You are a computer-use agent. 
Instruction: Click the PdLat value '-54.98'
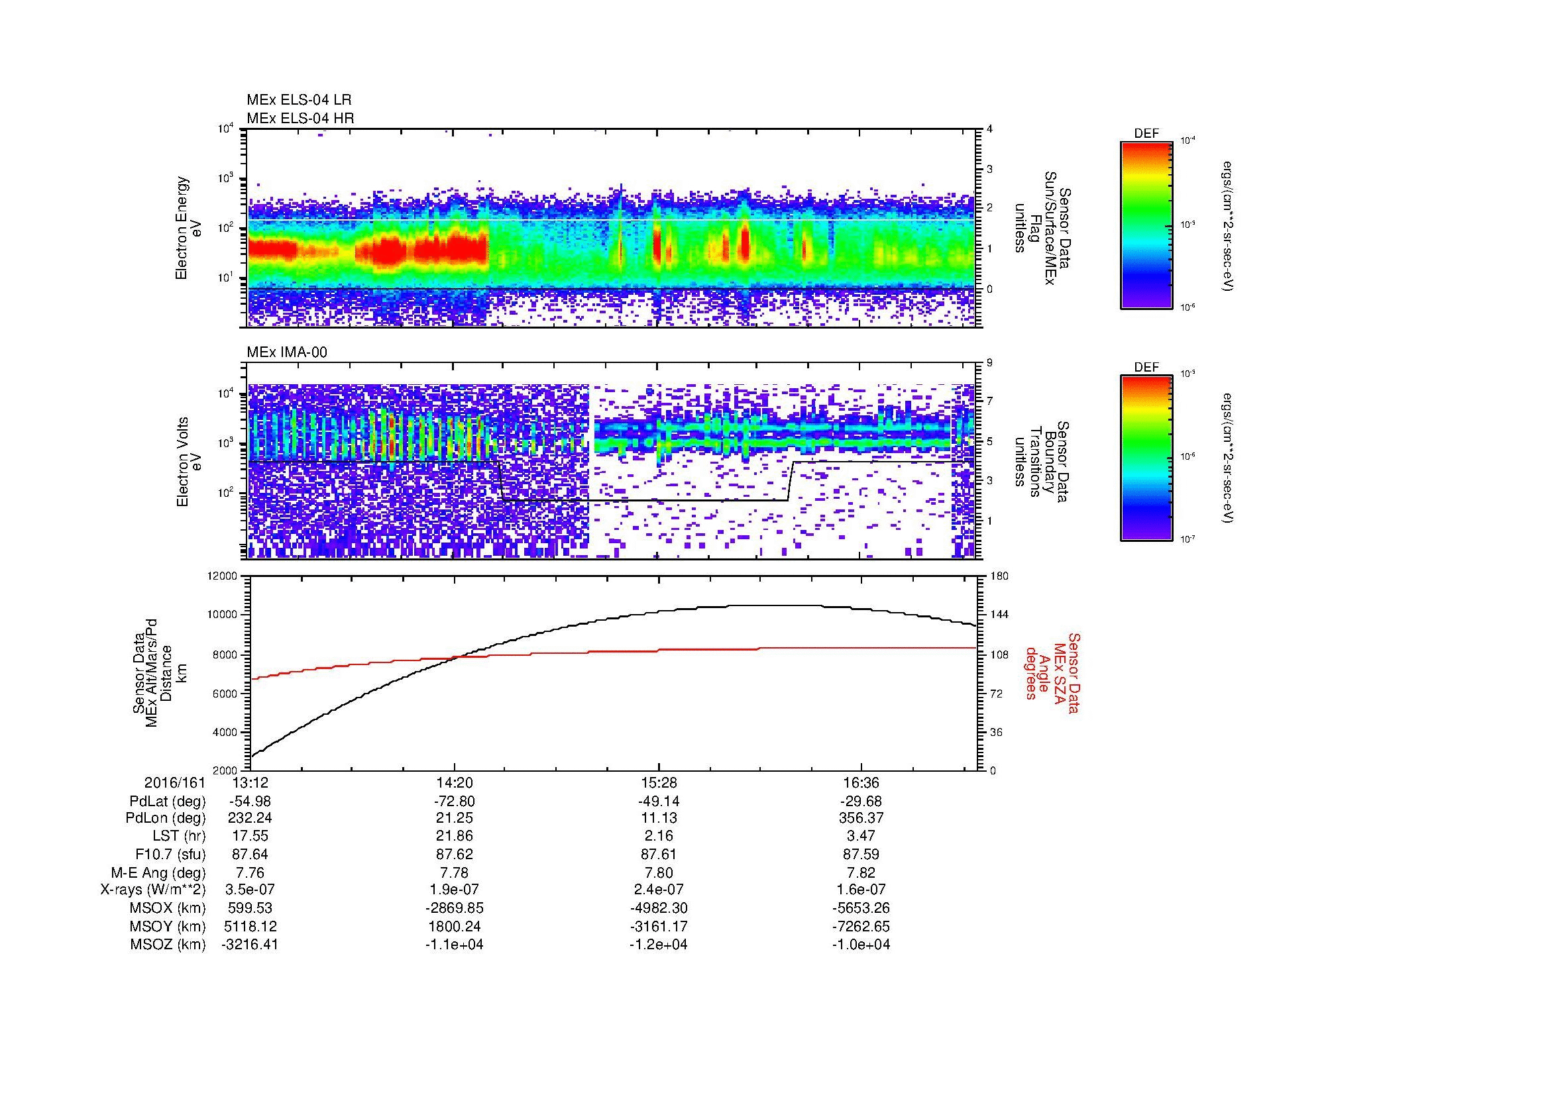pos(250,802)
